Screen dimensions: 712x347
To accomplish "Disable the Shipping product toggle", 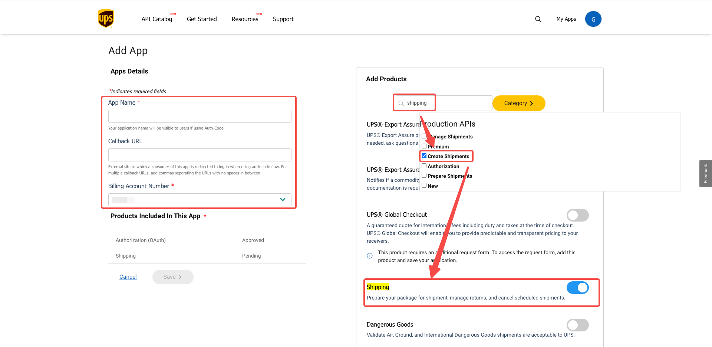I will tap(577, 288).
